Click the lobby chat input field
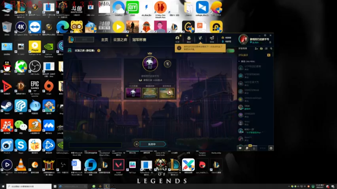 95,145
